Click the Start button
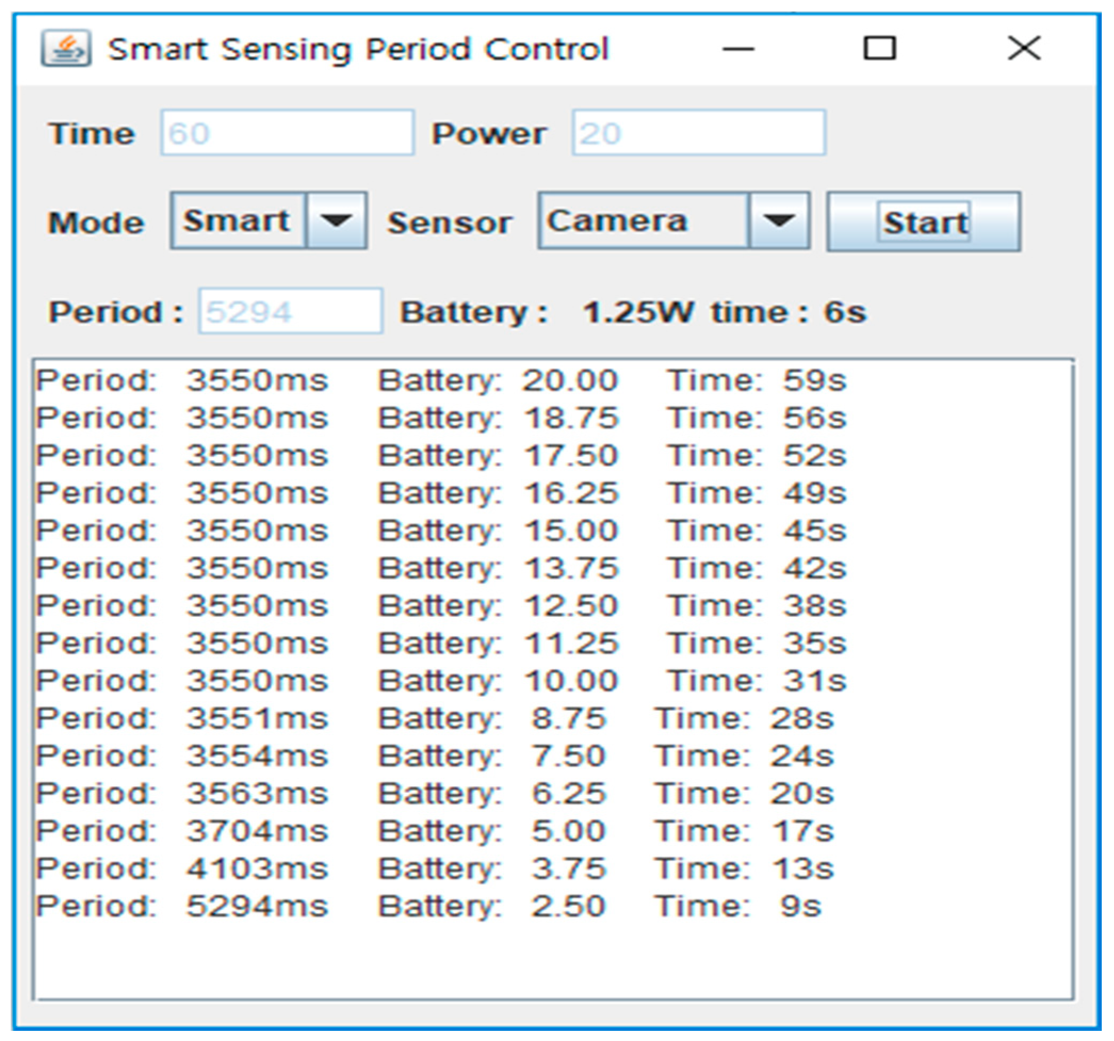 click(x=923, y=222)
